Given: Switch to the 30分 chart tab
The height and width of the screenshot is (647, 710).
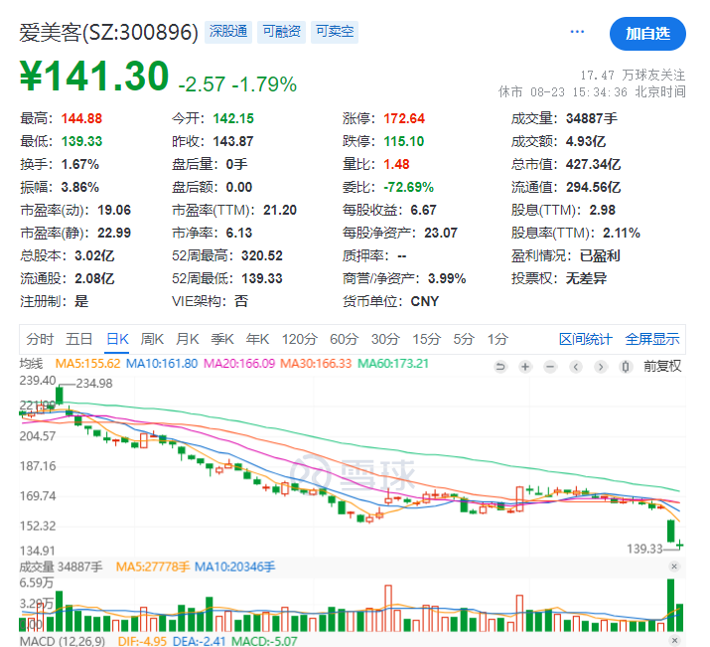Looking at the screenshot, I should point(385,339).
